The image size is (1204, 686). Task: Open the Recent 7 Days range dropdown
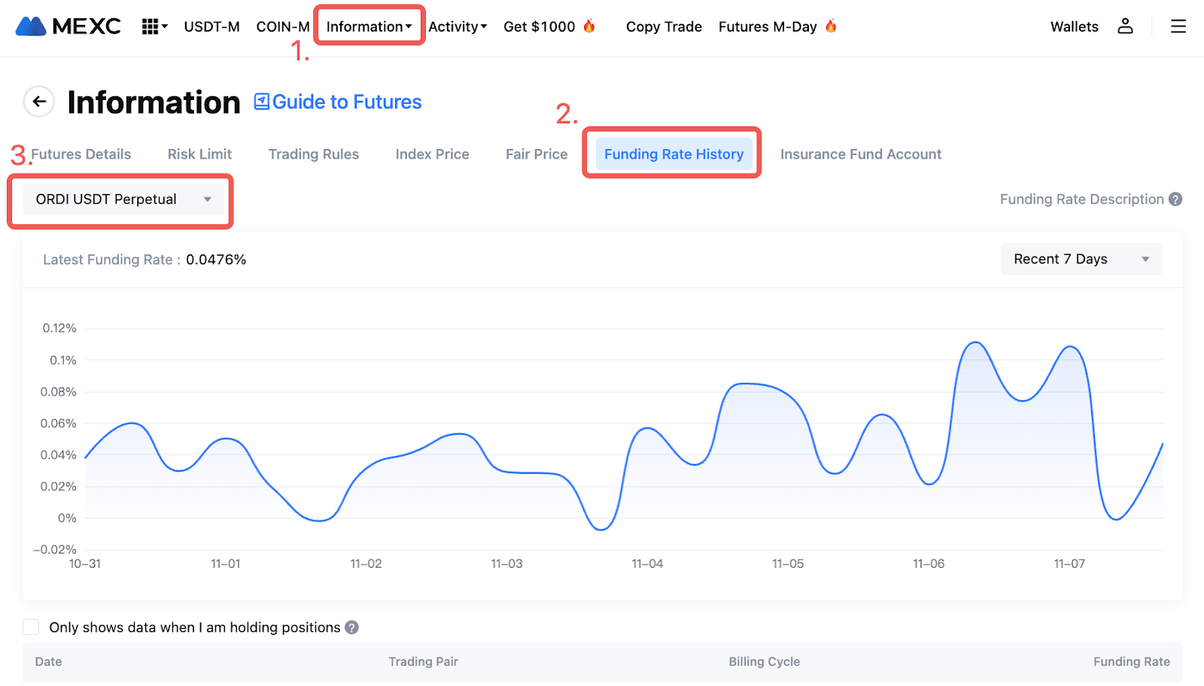[x=1081, y=259]
